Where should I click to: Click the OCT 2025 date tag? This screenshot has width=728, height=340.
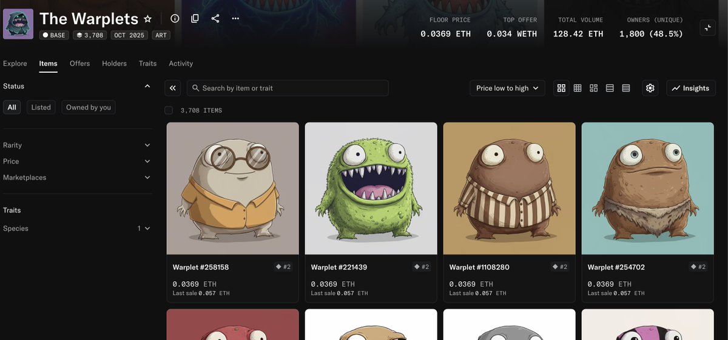tap(129, 35)
